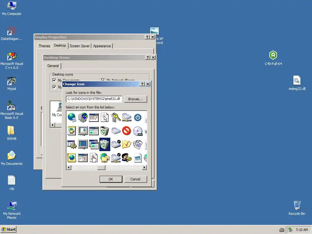Pick the film strip document icon
Image resolution: width=312 pixels, height=234 pixels.
(x=137, y=158)
